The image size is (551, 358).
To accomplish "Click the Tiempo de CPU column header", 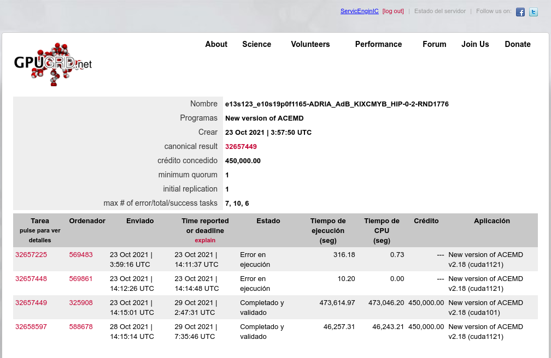I will [x=382, y=231].
